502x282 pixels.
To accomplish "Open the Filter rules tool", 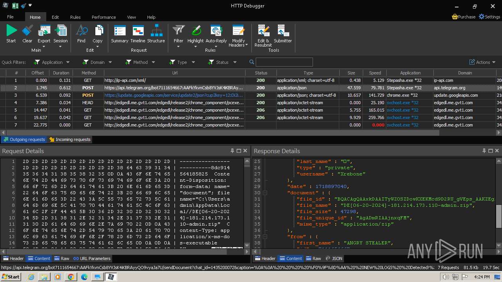I will (x=178, y=34).
